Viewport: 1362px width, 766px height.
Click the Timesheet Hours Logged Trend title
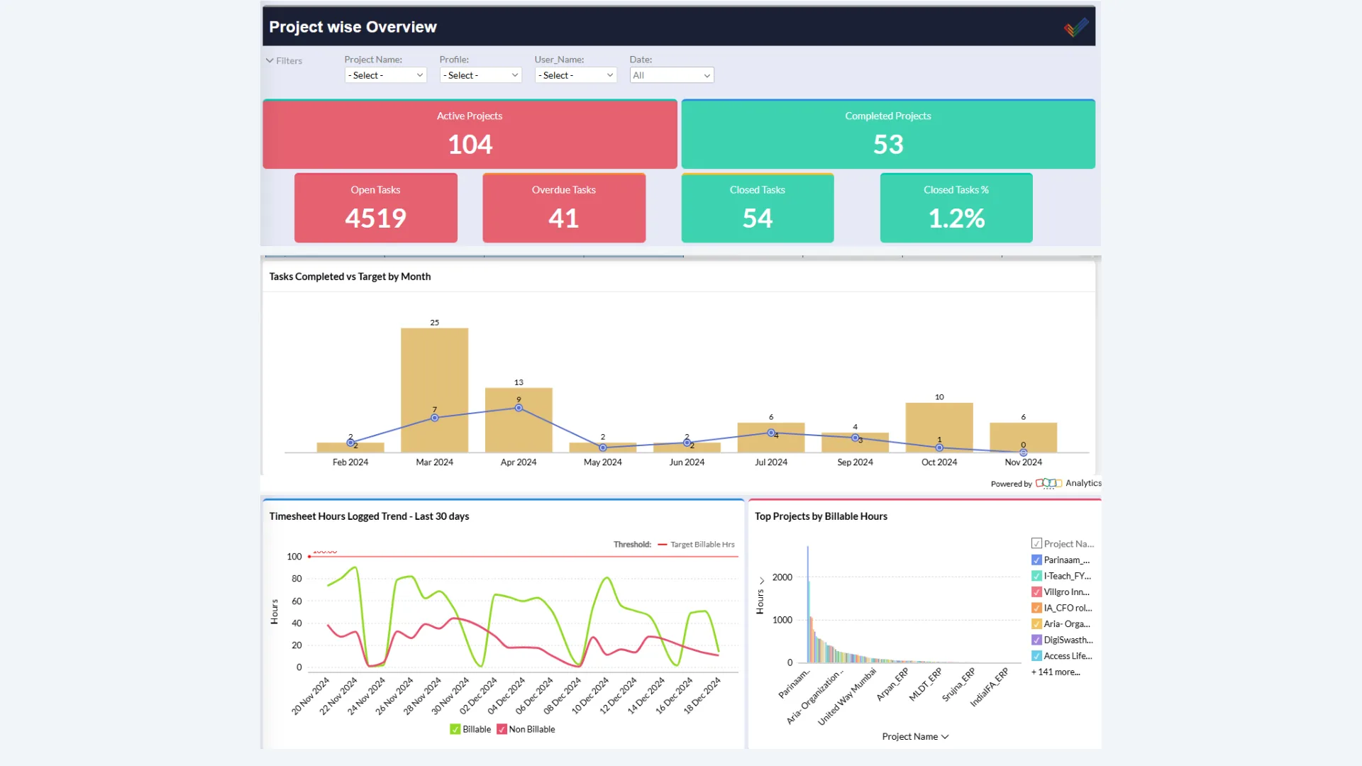click(x=369, y=516)
